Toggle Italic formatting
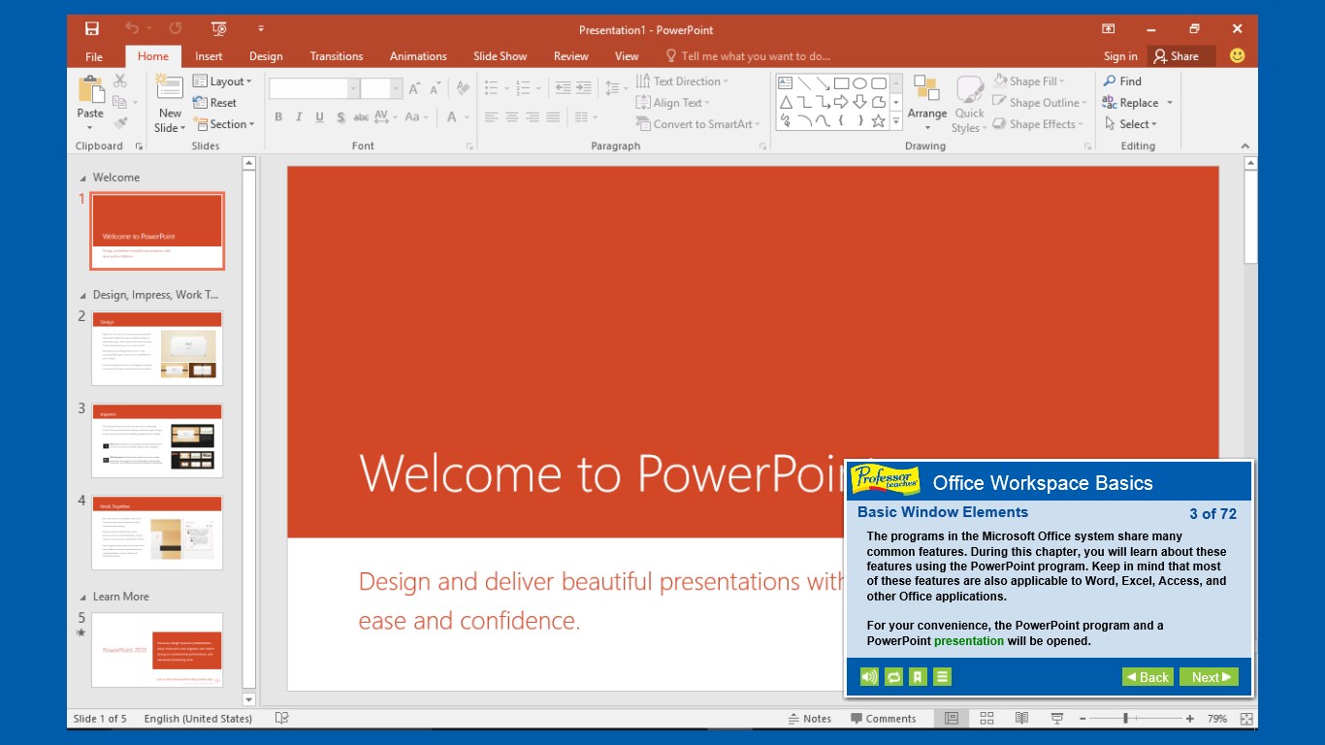 point(299,117)
